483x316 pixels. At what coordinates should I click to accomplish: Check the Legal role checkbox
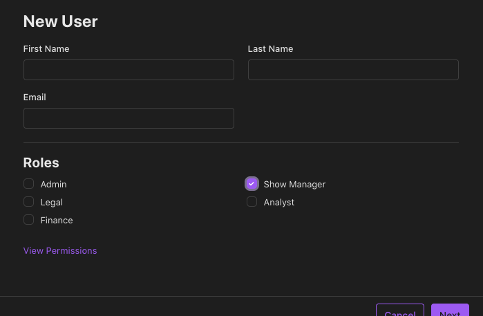28,202
